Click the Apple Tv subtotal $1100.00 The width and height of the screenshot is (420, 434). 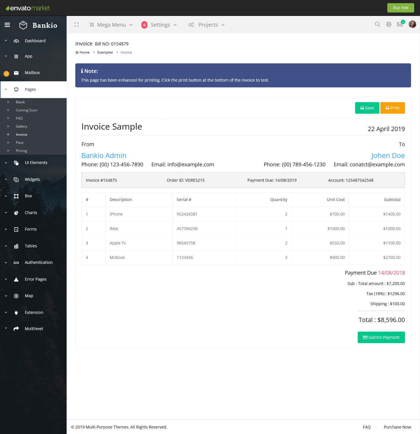click(392, 243)
